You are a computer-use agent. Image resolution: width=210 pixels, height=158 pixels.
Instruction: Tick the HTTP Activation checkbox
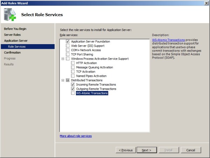pyautogui.click(x=73, y=63)
